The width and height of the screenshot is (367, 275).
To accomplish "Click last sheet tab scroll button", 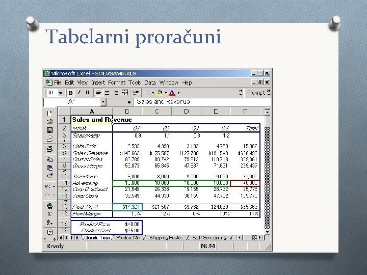I will (77, 238).
